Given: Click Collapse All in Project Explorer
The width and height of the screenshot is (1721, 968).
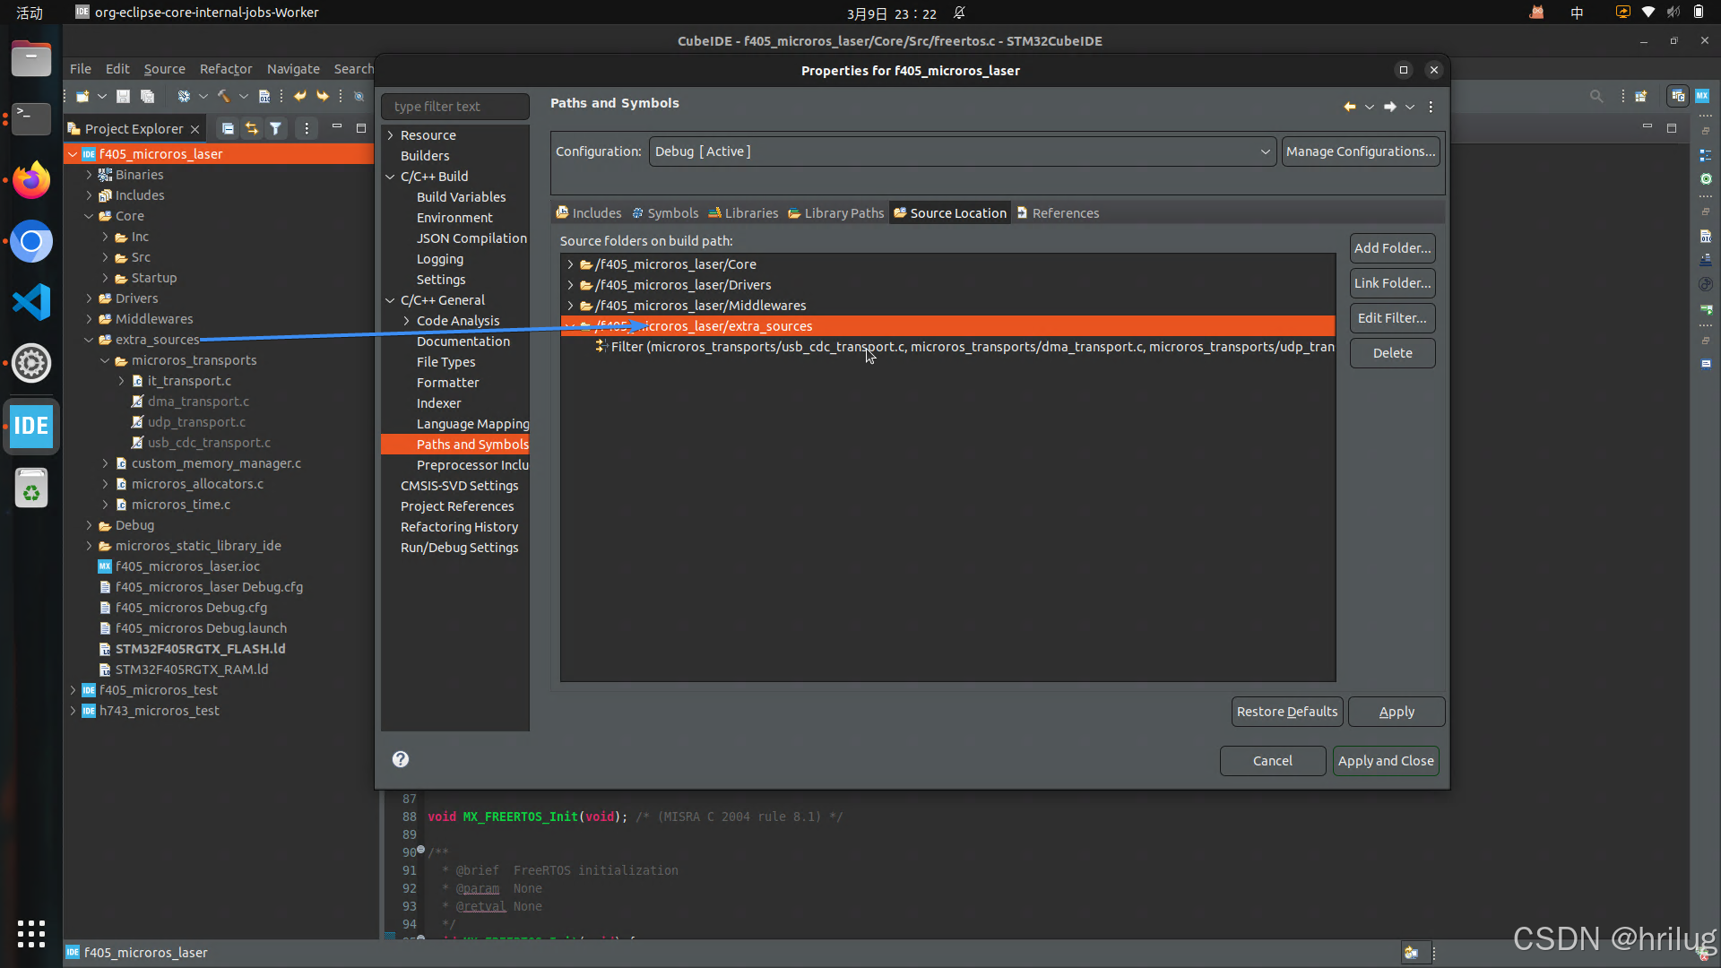Looking at the screenshot, I should click(228, 129).
